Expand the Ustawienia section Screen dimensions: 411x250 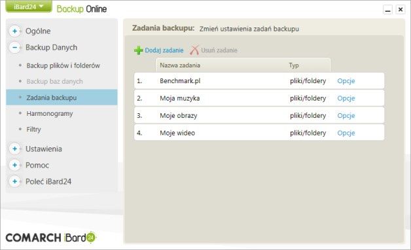(x=14, y=149)
